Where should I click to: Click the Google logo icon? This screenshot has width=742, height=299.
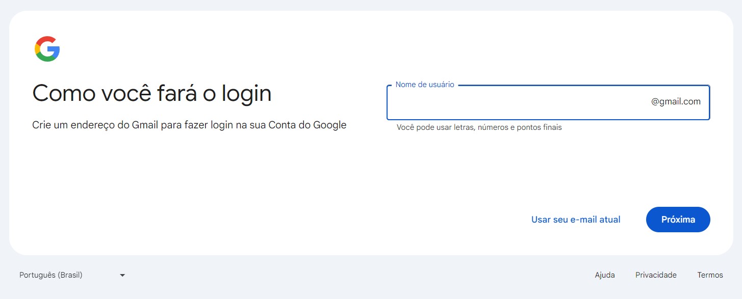(47, 49)
